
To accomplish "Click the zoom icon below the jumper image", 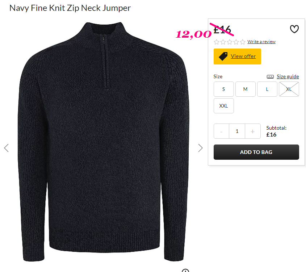I will tap(185, 271).
